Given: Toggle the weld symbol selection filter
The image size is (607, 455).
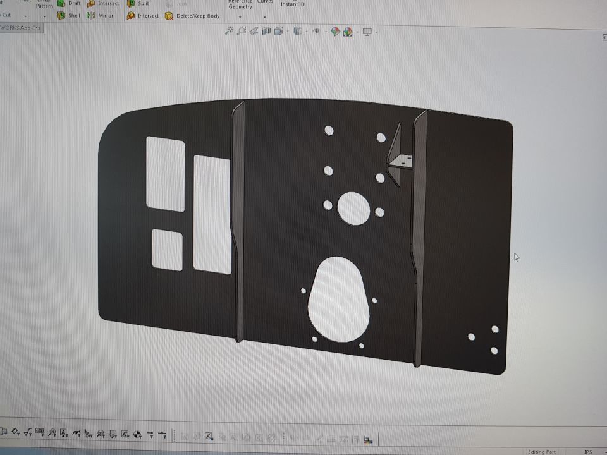Looking at the screenshot, I should click(x=77, y=433).
